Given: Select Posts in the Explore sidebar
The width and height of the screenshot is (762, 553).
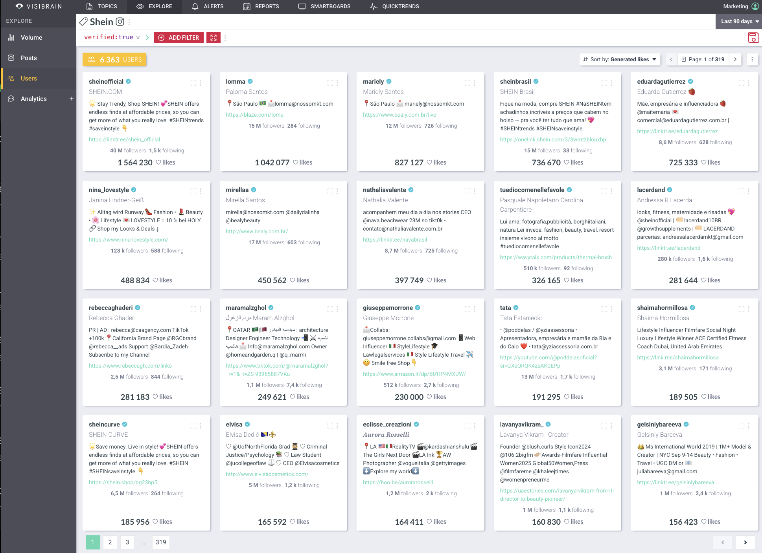Looking at the screenshot, I should pos(29,58).
